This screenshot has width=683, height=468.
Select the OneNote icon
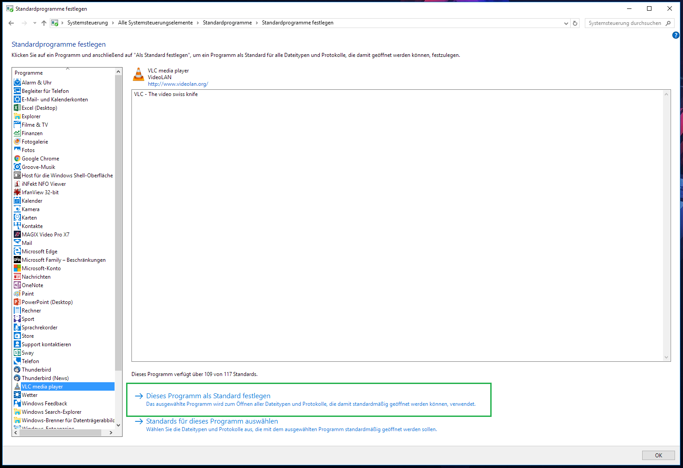click(17, 285)
